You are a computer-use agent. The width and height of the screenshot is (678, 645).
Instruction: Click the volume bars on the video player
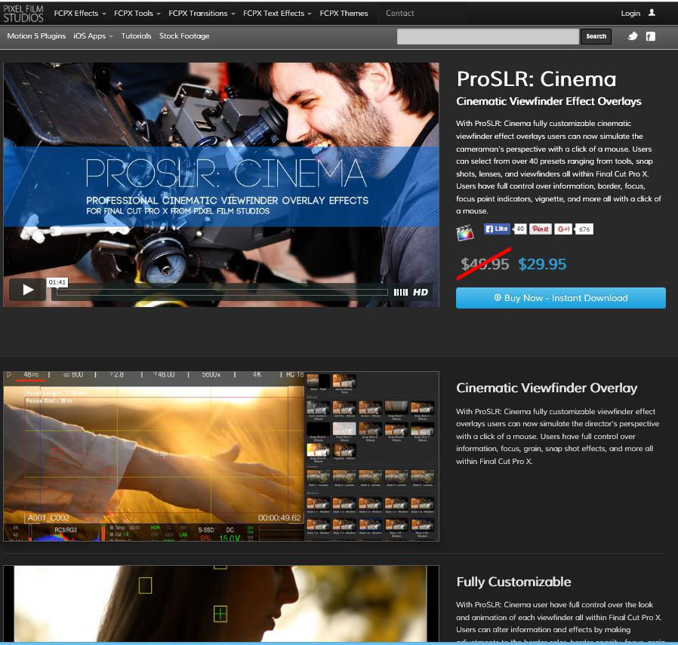pyautogui.click(x=401, y=292)
